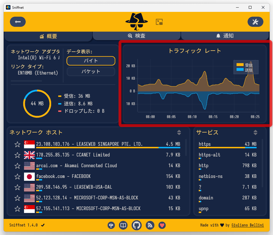The image size is (273, 235).
Task: Click the 受信: 36 MB statistic
Action: pos(77,96)
